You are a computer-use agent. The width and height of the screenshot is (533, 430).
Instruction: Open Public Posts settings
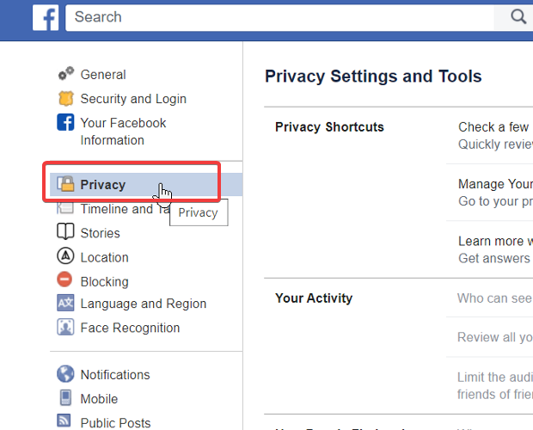pos(116,422)
